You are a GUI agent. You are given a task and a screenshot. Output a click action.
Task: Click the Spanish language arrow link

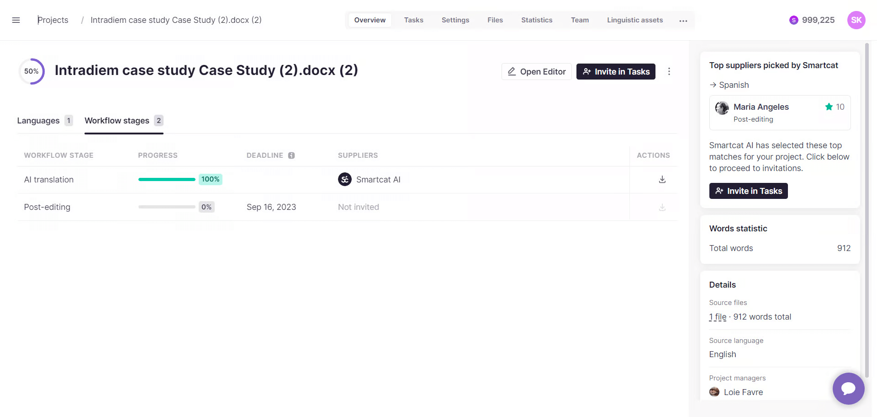729,85
